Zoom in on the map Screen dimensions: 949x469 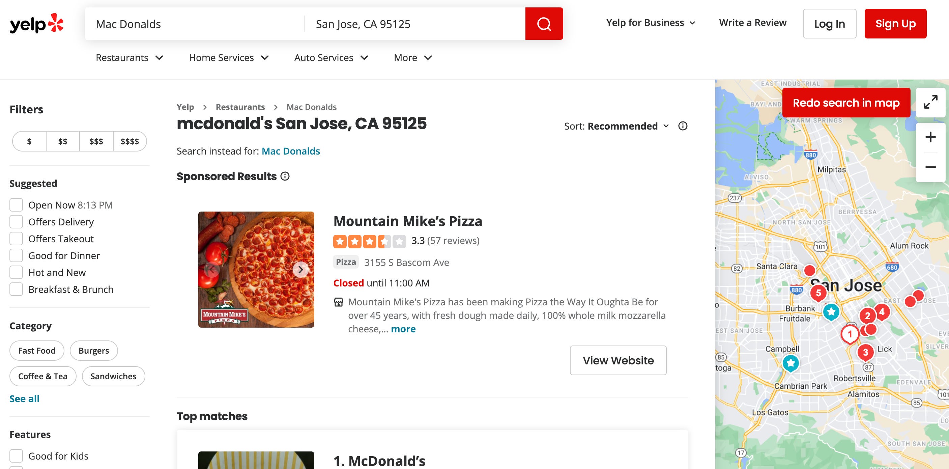pos(930,137)
